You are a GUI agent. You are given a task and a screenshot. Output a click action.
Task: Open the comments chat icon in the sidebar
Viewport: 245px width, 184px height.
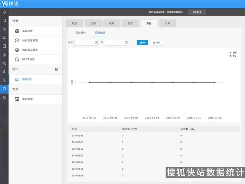pos(4,38)
